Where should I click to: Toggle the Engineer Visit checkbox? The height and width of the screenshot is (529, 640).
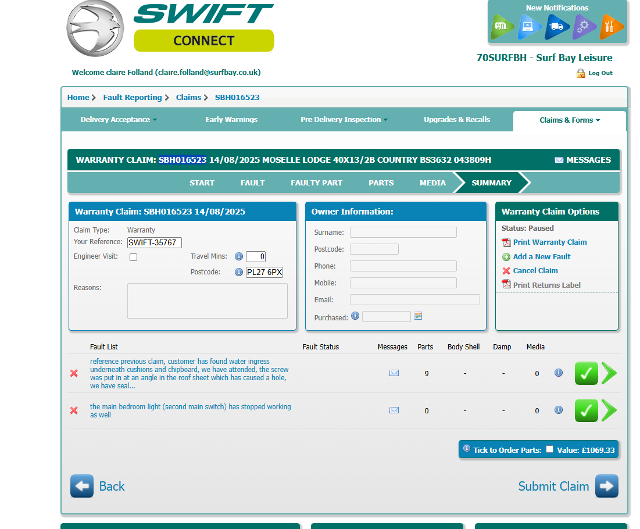[134, 257]
